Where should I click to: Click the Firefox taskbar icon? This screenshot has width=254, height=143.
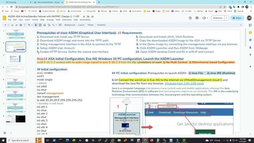click(152, 140)
